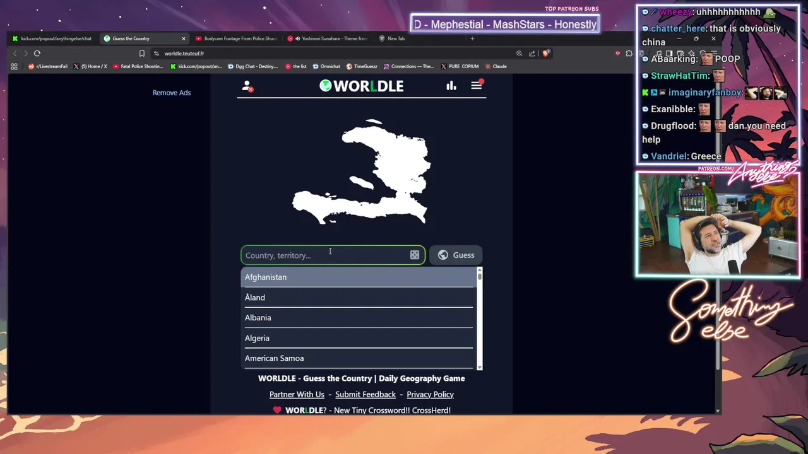Submit with the Guess button
Screen dimensions: 808x454
(x=456, y=255)
